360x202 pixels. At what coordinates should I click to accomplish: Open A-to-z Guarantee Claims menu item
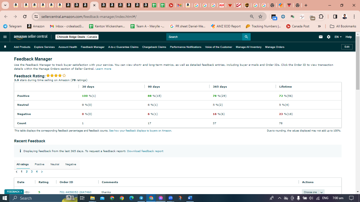pyautogui.click(x=123, y=47)
